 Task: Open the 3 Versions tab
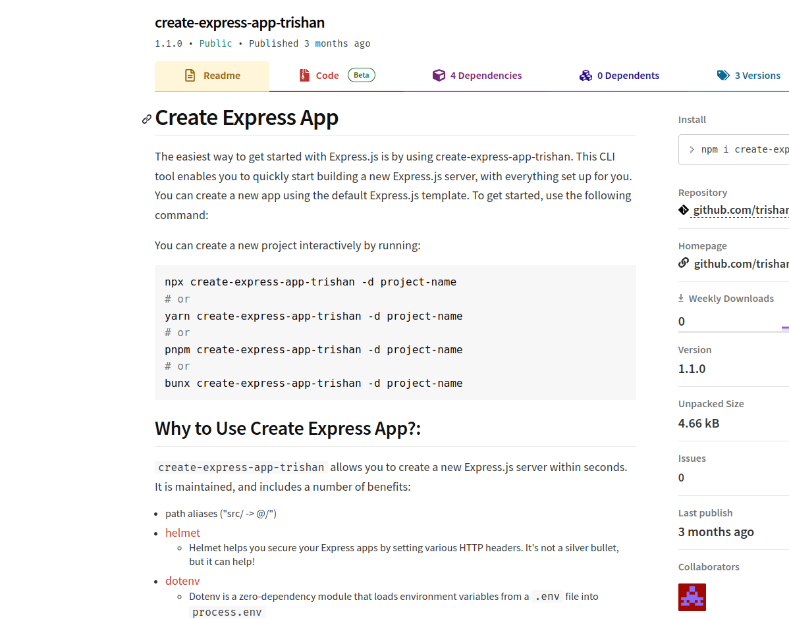click(757, 76)
